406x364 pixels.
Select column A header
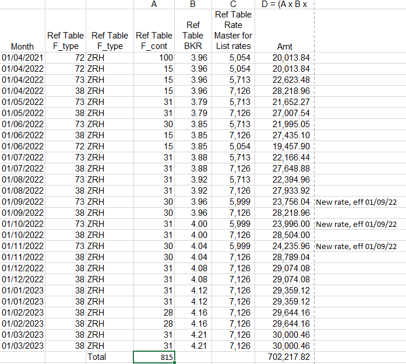pyautogui.click(x=154, y=5)
